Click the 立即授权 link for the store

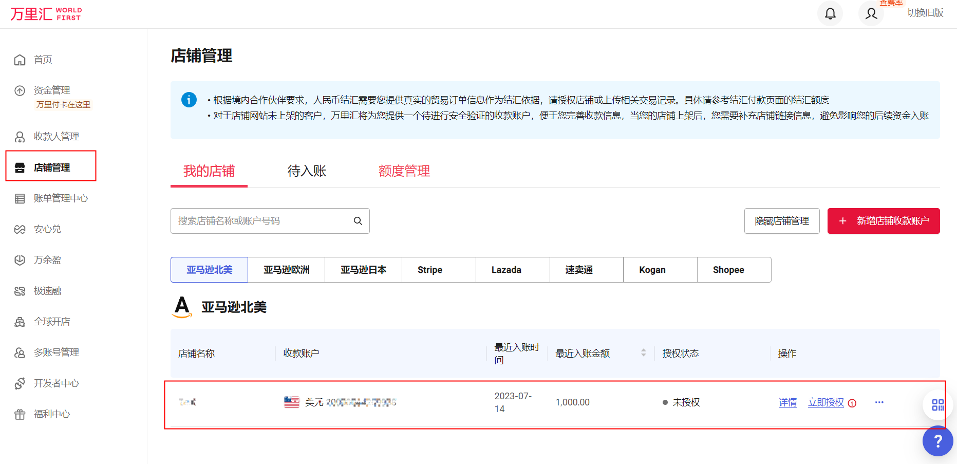tap(825, 403)
